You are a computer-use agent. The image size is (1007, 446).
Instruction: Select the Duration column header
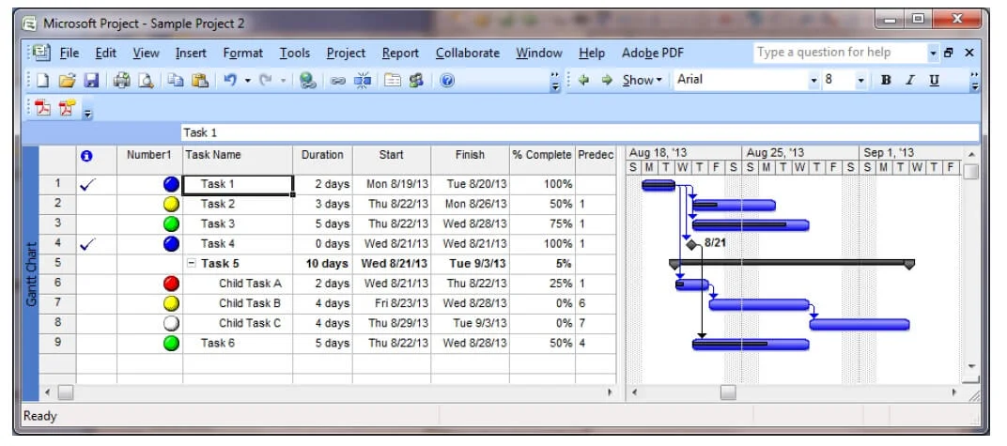pyautogui.click(x=323, y=160)
